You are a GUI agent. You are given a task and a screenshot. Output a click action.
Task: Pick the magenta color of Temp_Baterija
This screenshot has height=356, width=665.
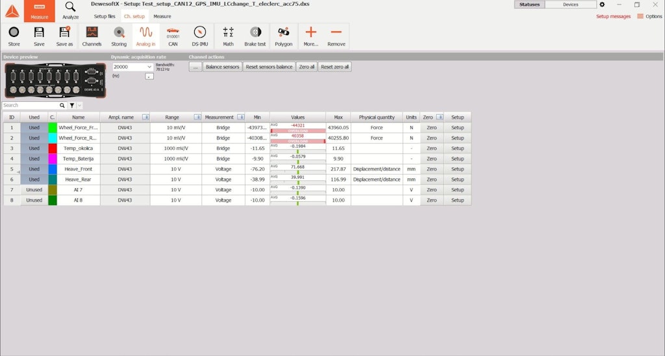click(x=53, y=159)
